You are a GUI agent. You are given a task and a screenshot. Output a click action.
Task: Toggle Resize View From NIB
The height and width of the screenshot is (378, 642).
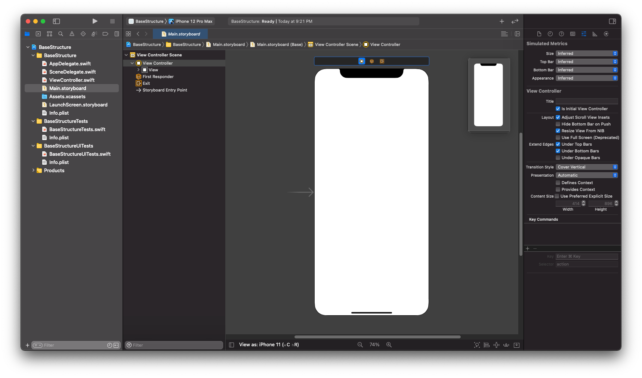click(558, 131)
